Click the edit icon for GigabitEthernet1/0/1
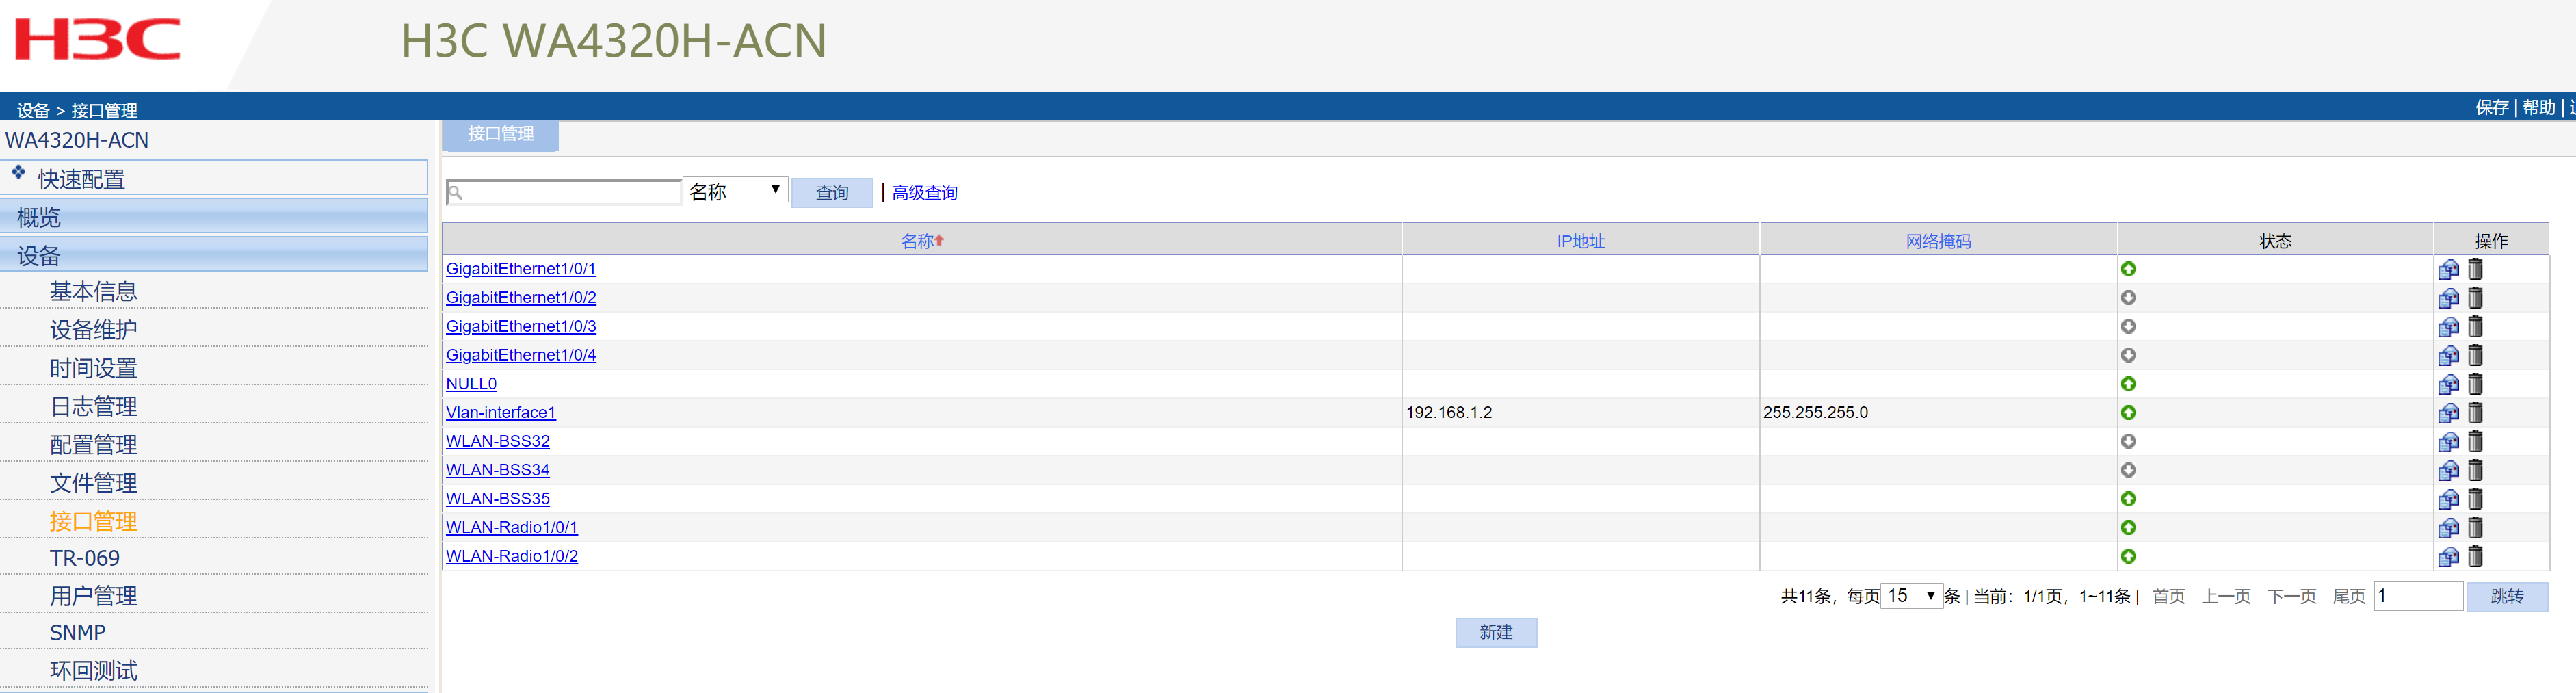Screen dimensions: 2576x693 click(x=2448, y=269)
